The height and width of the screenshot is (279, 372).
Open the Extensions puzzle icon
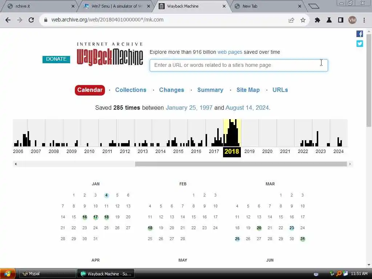pyautogui.click(x=317, y=20)
